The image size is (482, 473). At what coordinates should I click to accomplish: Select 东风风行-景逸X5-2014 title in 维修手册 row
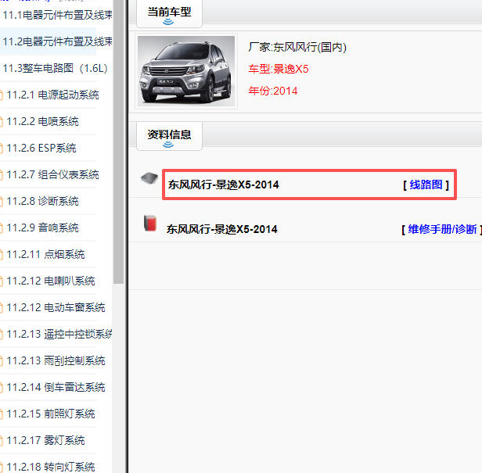(222, 229)
